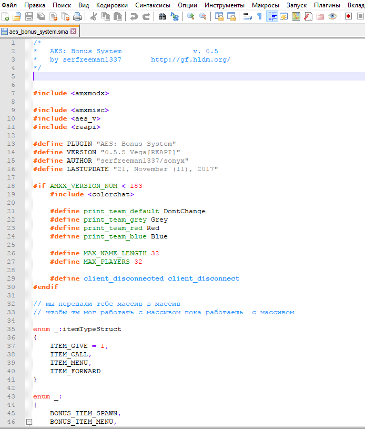The image size is (365, 429).
Task: Select the aes_bonus_system.sma tab
Action: 38,32
